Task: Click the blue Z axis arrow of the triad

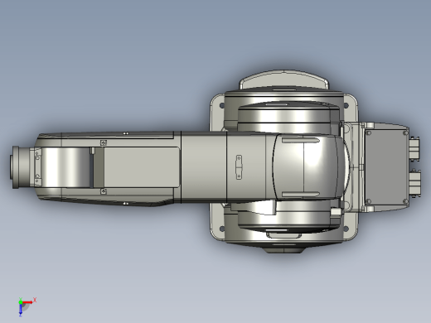Action: pyautogui.click(x=21, y=310)
